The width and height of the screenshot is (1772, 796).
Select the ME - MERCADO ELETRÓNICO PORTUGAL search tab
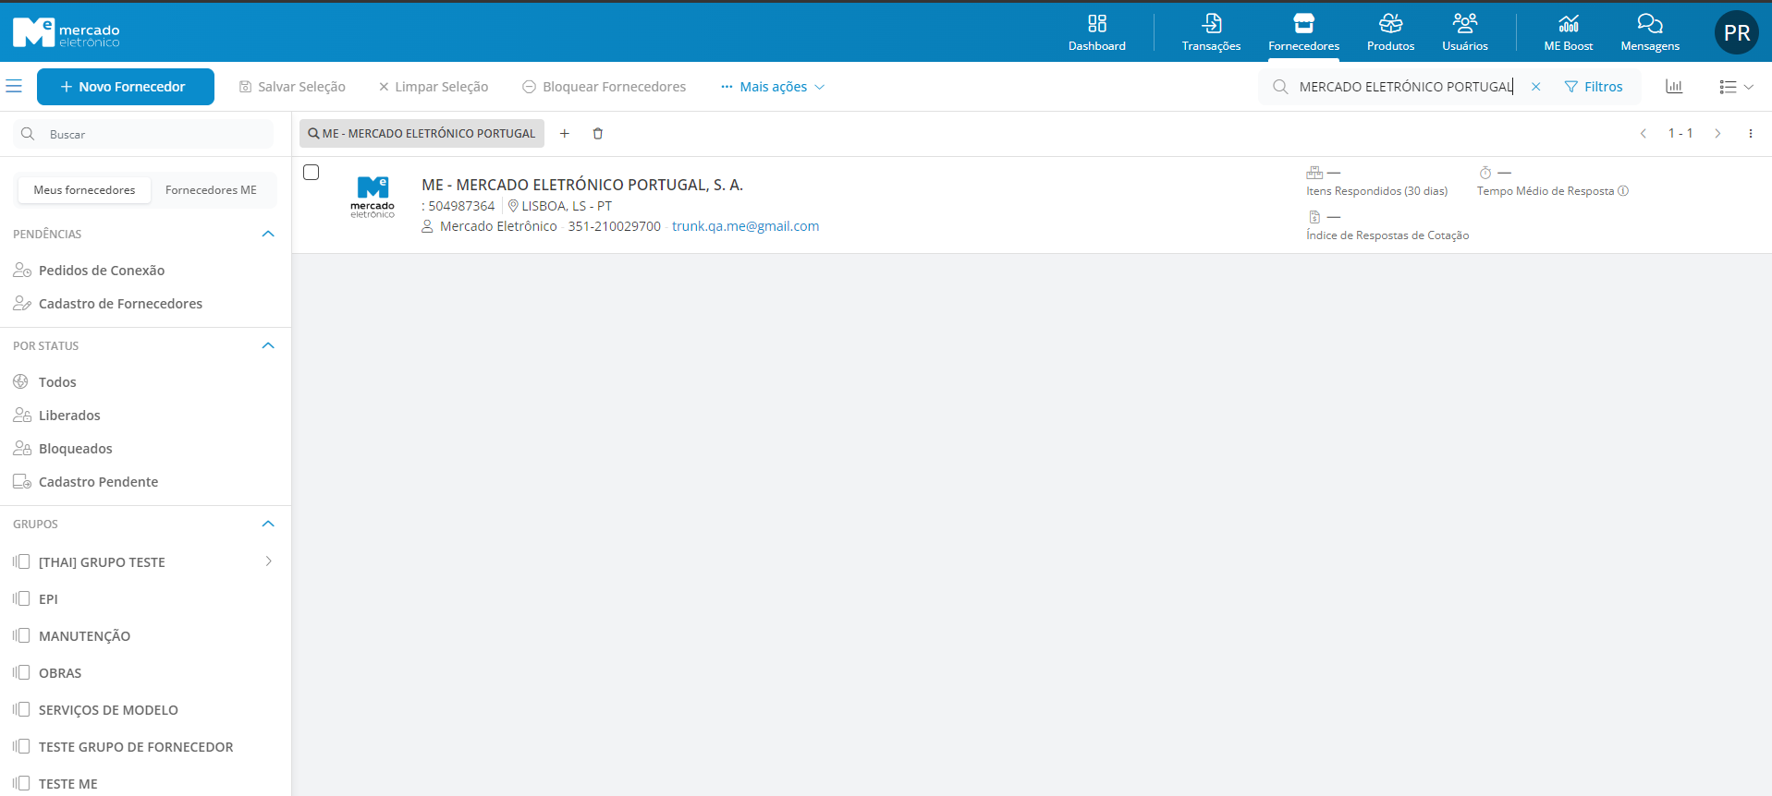click(x=422, y=134)
